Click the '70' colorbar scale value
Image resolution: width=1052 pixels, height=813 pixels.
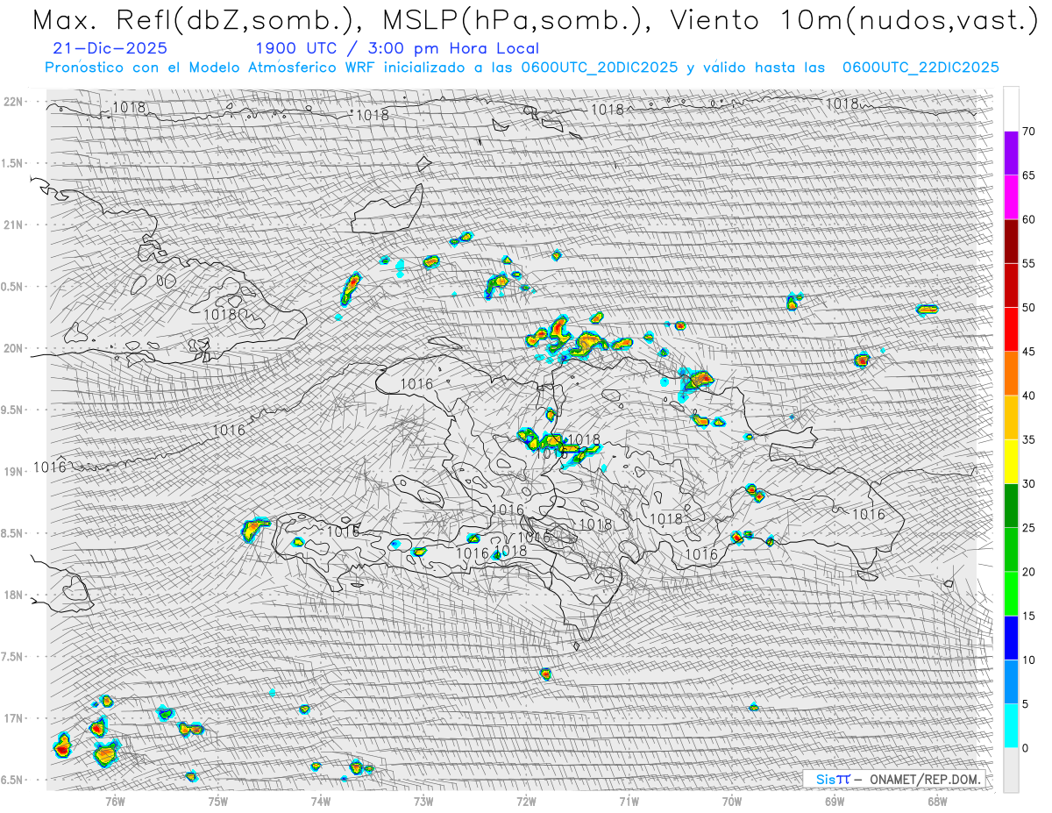(1028, 132)
